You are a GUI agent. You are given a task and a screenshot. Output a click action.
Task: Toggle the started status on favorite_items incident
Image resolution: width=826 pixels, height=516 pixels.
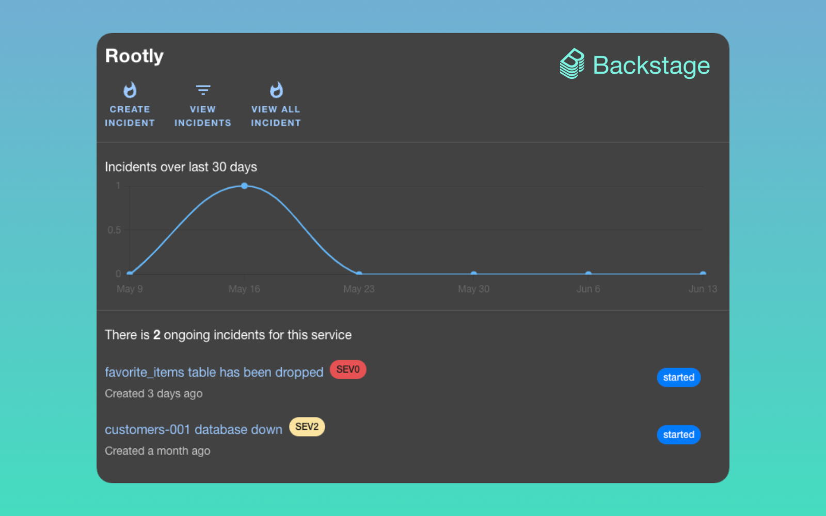point(678,377)
